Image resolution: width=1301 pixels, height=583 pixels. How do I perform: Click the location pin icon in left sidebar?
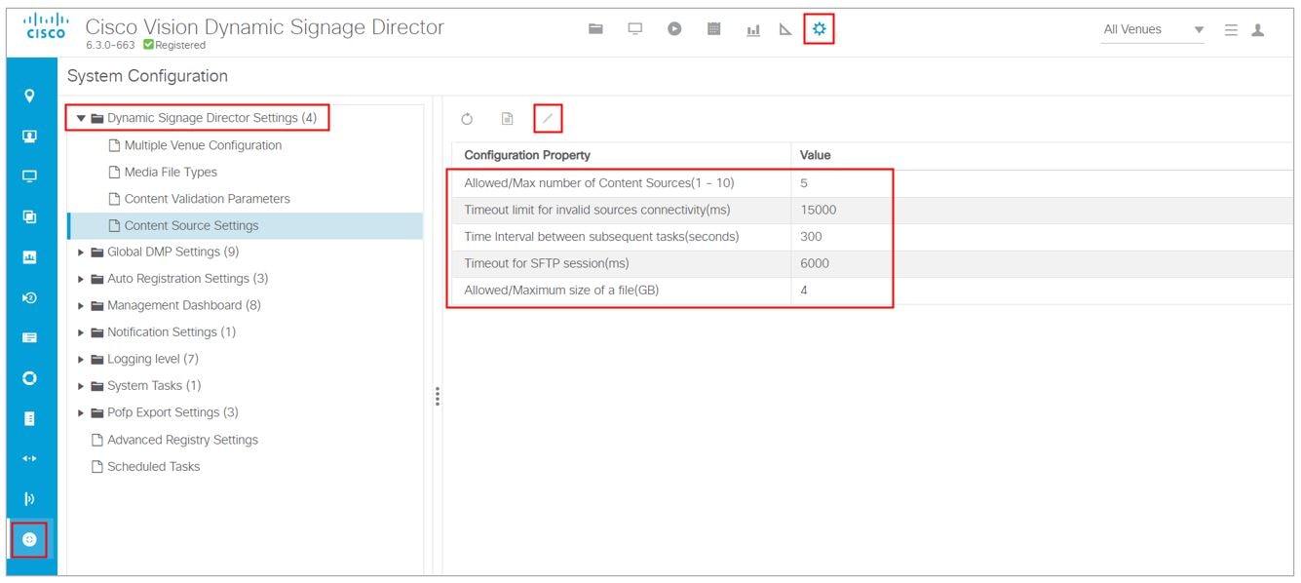[x=29, y=96]
